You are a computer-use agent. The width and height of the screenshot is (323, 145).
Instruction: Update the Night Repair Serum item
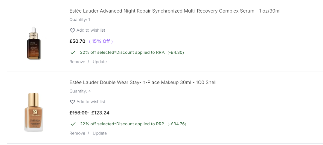(x=100, y=62)
